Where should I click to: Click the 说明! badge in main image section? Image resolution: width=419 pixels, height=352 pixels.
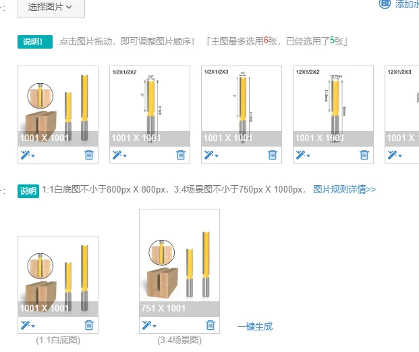(x=35, y=42)
